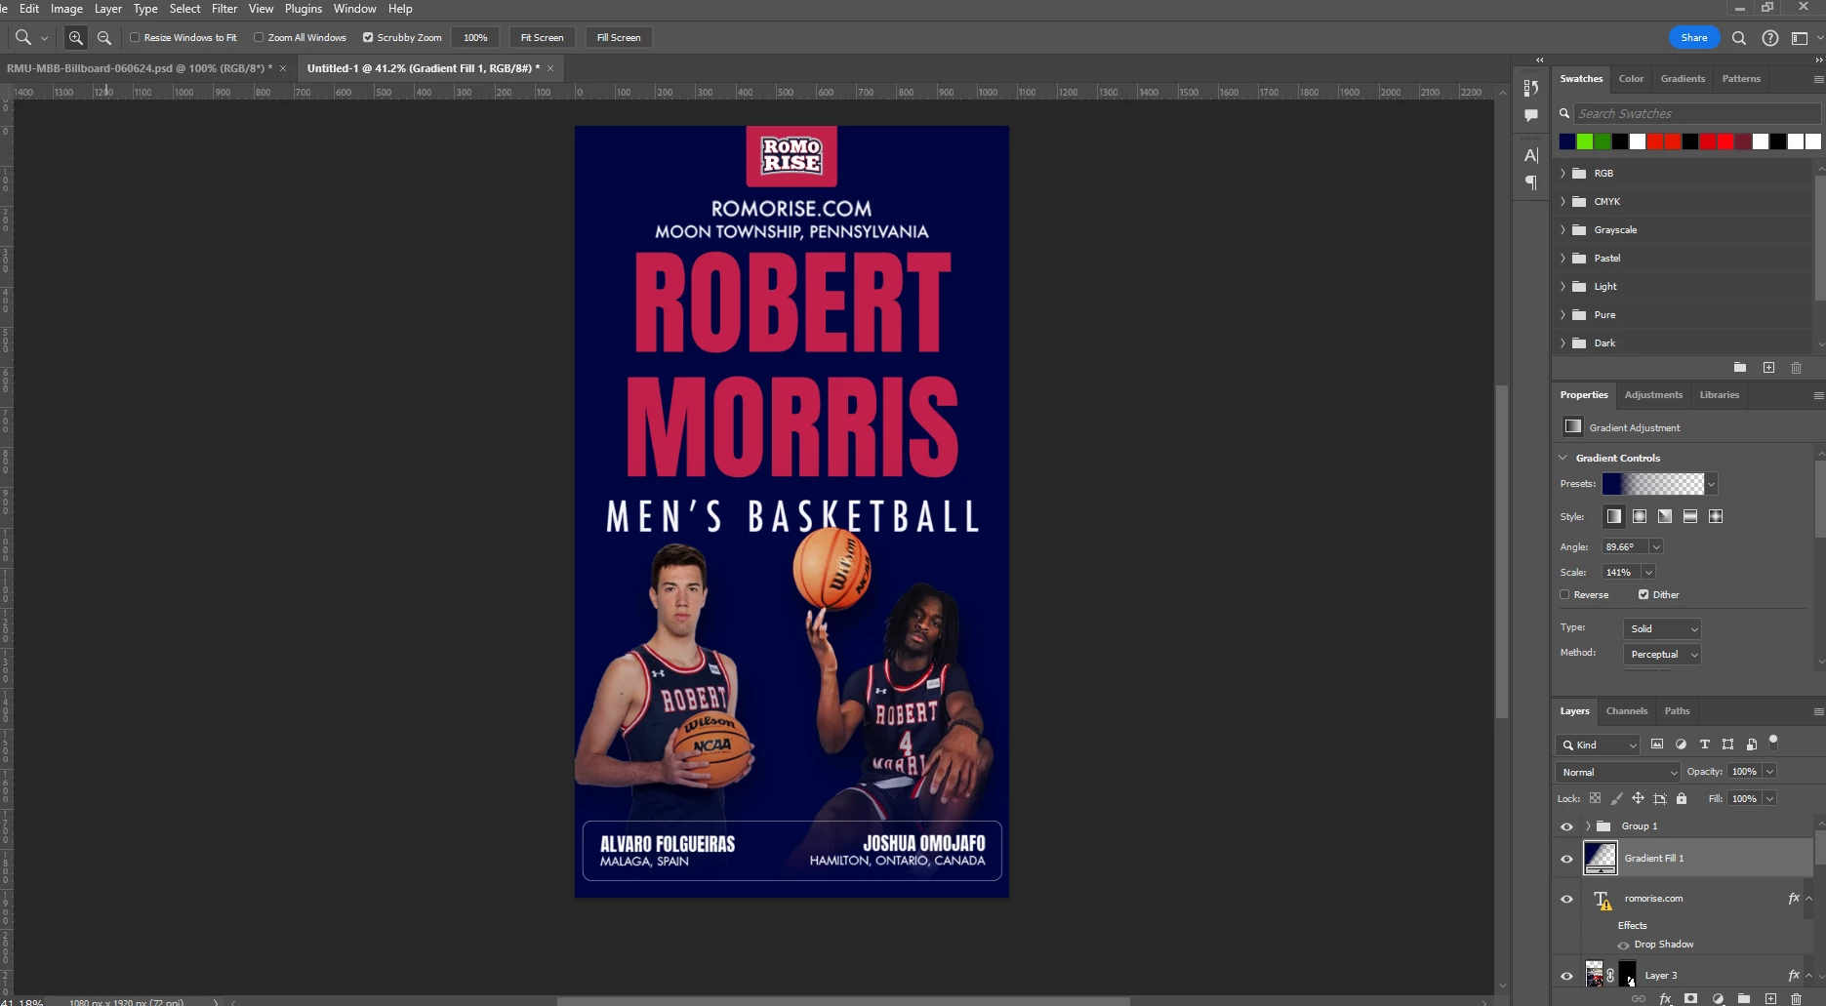
Task: Switch to the Channels tab
Action: (1626, 711)
